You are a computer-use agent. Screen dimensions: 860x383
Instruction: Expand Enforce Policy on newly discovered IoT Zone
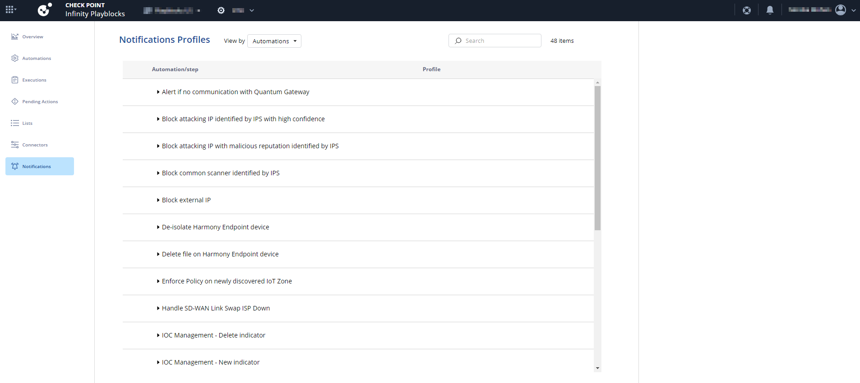coord(158,281)
